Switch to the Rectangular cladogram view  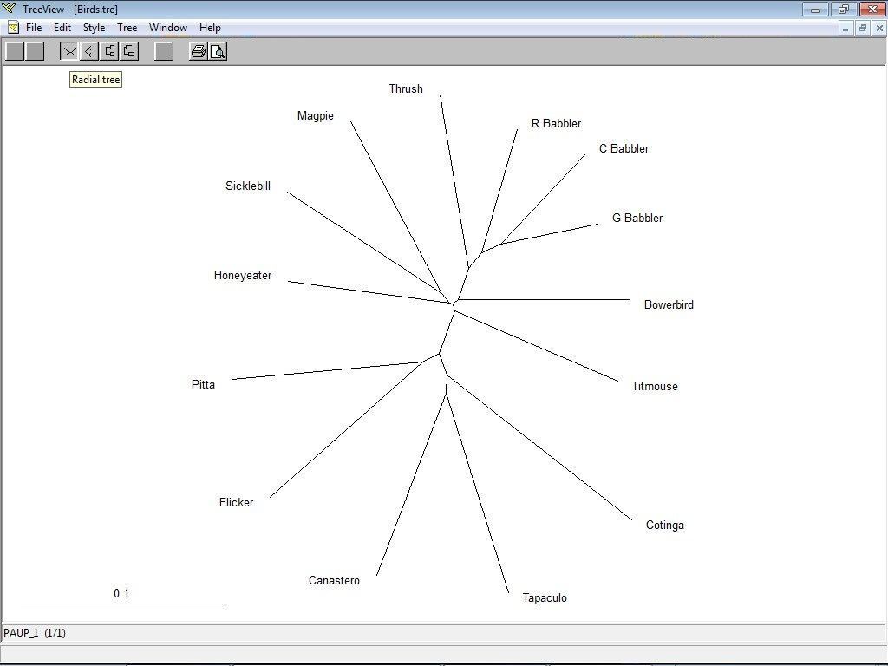pos(109,51)
